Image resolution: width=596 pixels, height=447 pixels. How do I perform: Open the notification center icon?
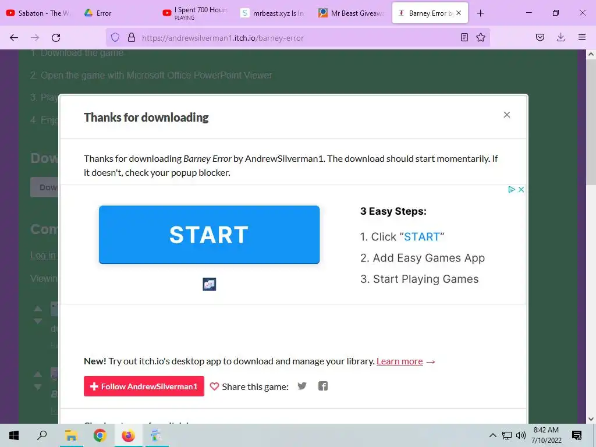(577, 435)
